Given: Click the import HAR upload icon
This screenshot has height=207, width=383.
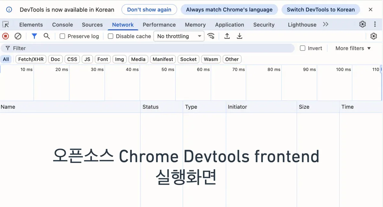Looking at the screenshot, I should click(x=227, y=36).
